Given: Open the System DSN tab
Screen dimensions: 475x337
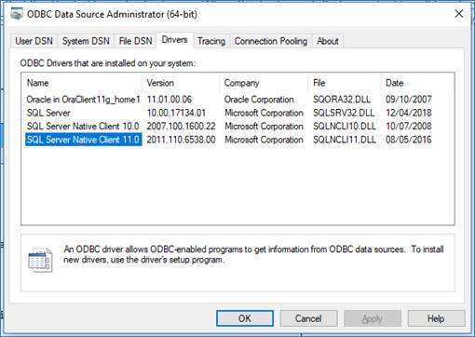Looking at the screenshot, I should 86,41.
